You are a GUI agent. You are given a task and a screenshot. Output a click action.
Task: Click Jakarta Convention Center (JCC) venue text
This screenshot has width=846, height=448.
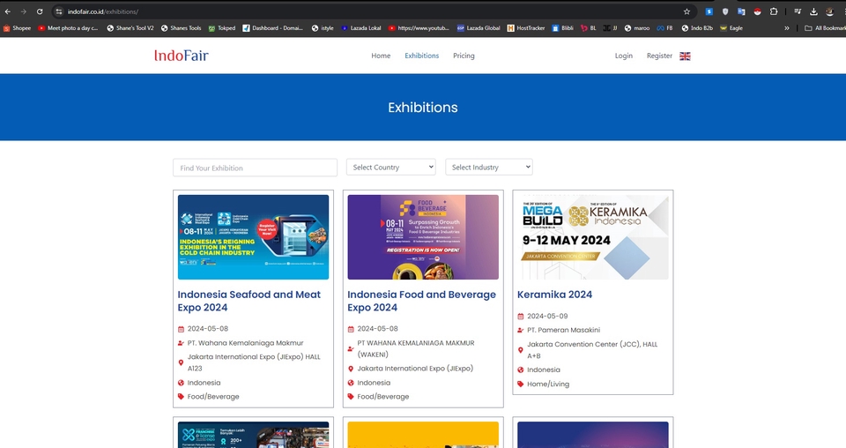click(592, 350)
